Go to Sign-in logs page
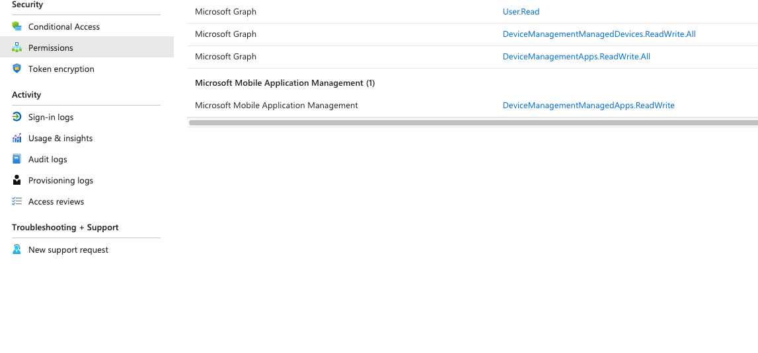758x353 pixels. [x=51, y=117]
